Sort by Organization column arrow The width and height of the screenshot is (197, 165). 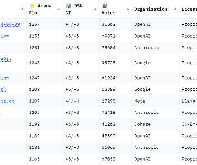tap(175, 9)
